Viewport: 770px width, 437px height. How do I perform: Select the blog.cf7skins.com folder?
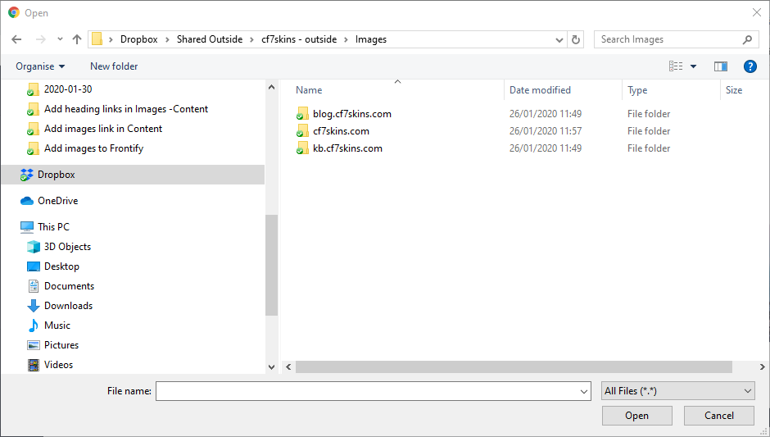click(x=352, y=114)
